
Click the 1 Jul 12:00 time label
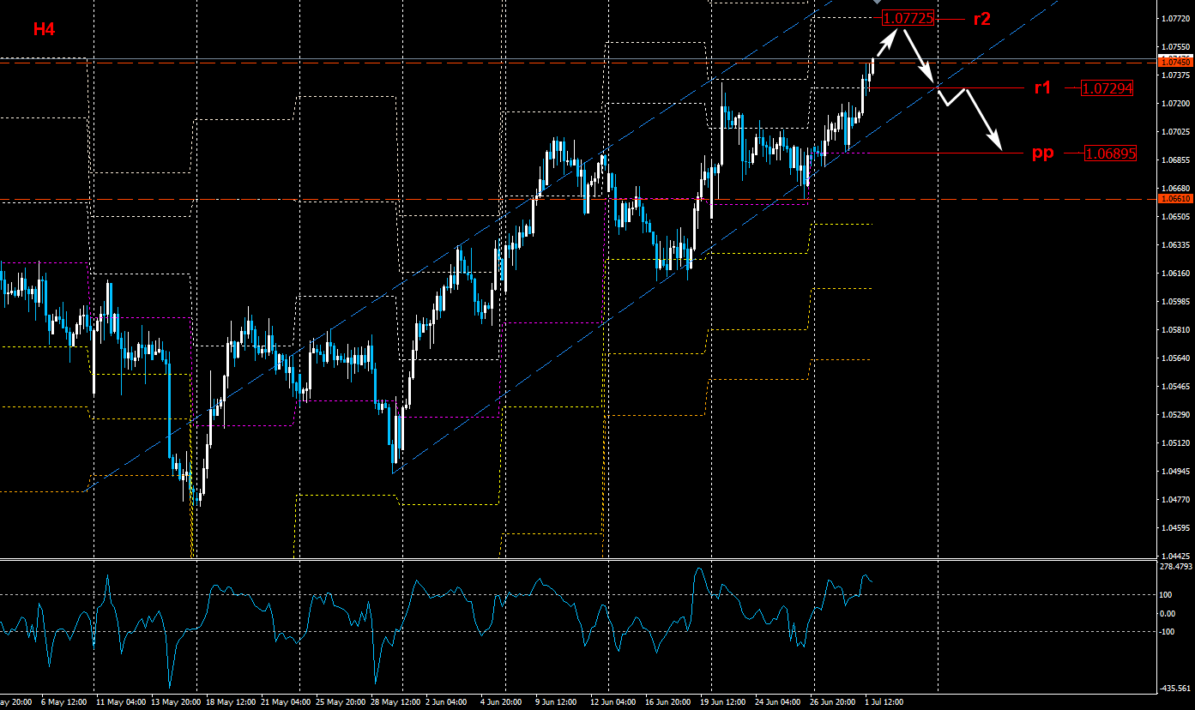pos(884,701)
